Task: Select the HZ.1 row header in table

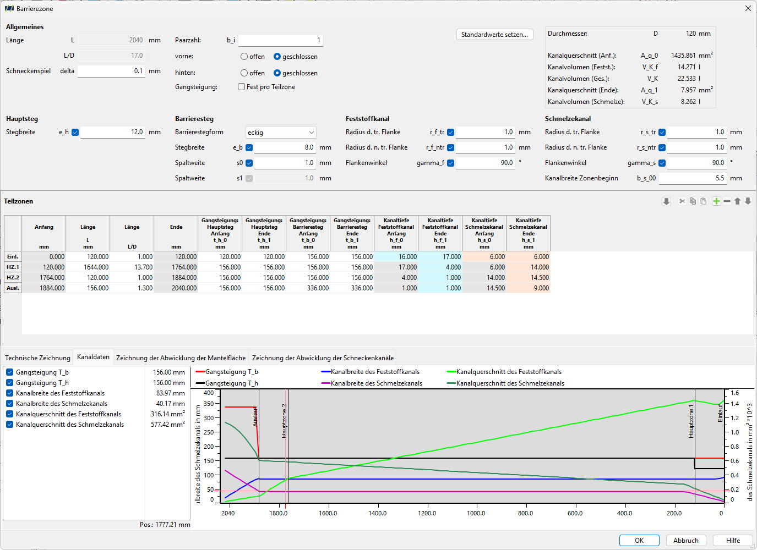Action: pyautogui.click(x=13, y=267)
